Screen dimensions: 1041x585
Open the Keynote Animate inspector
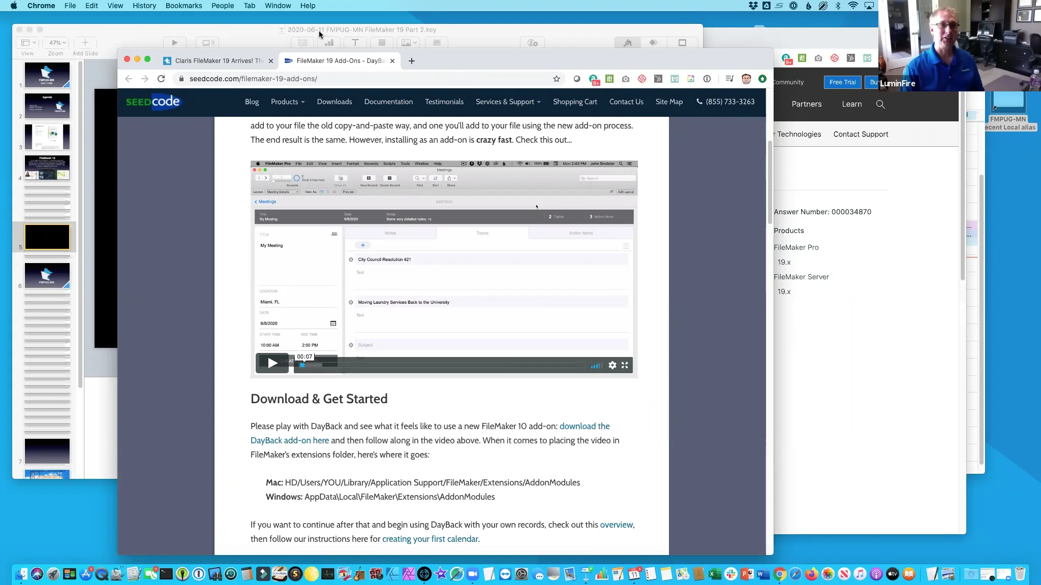(x=654, y=43)
